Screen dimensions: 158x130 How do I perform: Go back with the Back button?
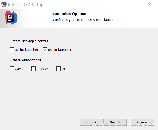coord(91,122)
